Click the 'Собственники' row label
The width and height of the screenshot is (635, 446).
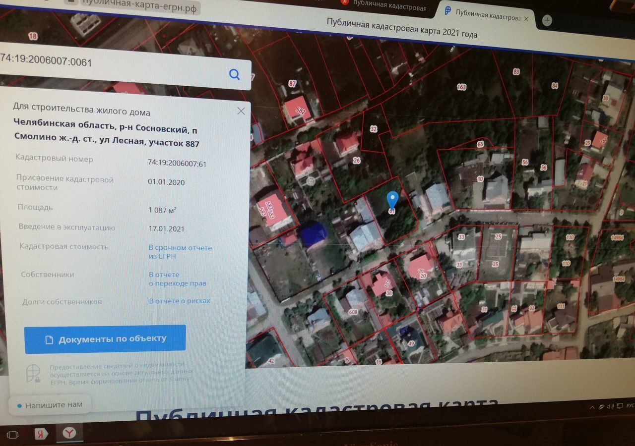click(x=48, y=274)
